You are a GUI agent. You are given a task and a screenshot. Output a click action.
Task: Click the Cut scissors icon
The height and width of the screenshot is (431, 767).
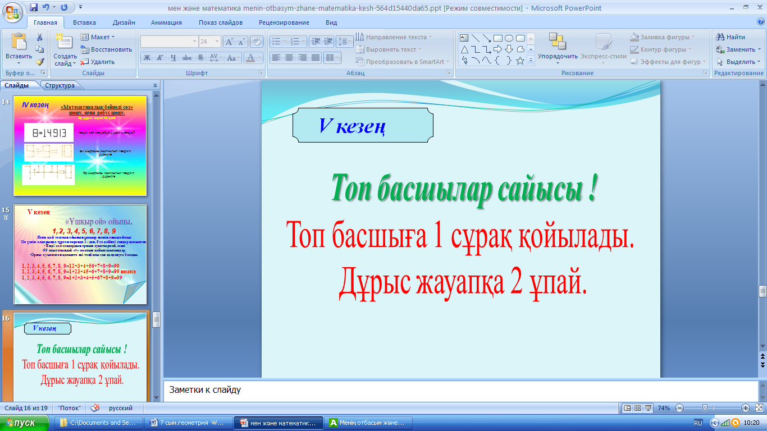pyautogui.click(x=40, y=37)
